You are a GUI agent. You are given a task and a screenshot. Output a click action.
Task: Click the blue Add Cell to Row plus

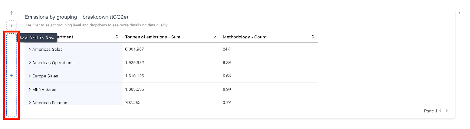[x=11, y=76]
